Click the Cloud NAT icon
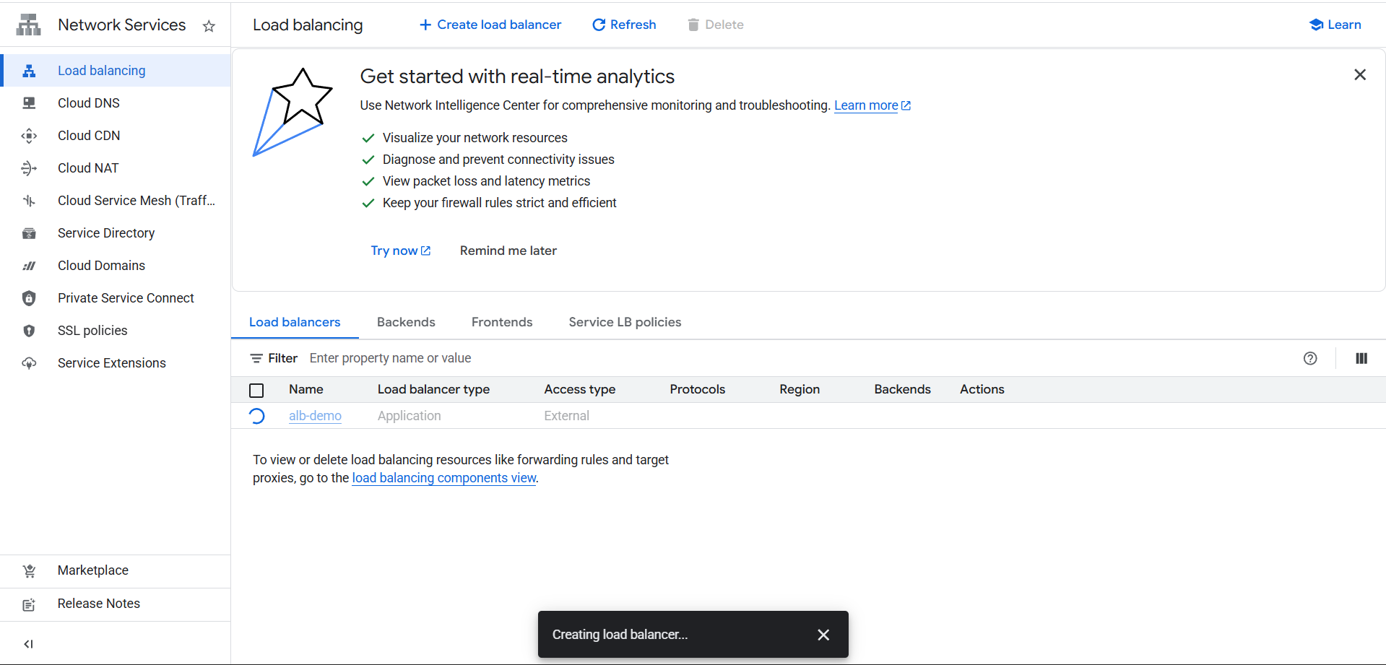The height and width of the screenshot is (665, 1386). [29, 168]
